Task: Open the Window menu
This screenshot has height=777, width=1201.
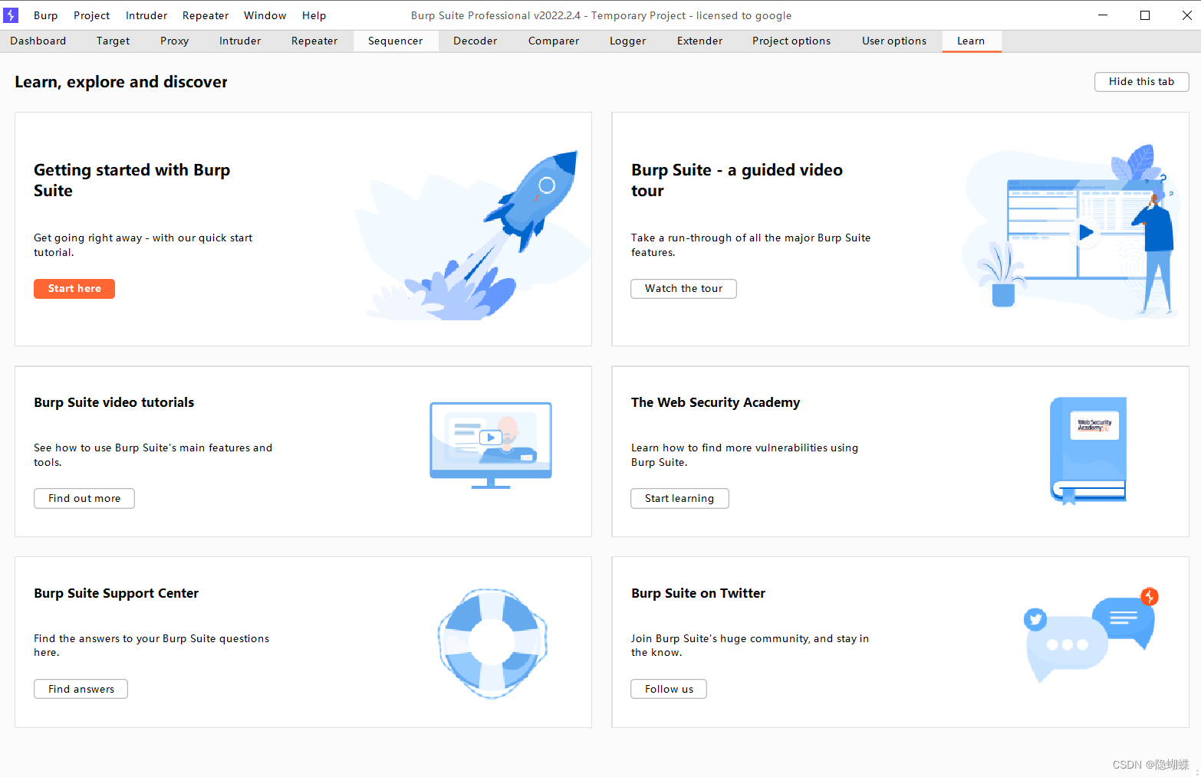Action: click(x=265, y=15)
